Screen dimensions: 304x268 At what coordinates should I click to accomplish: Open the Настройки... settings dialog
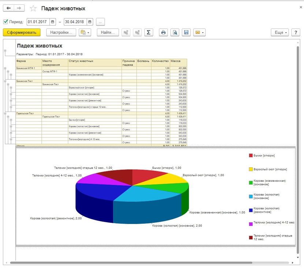click(x=61, y=32)
